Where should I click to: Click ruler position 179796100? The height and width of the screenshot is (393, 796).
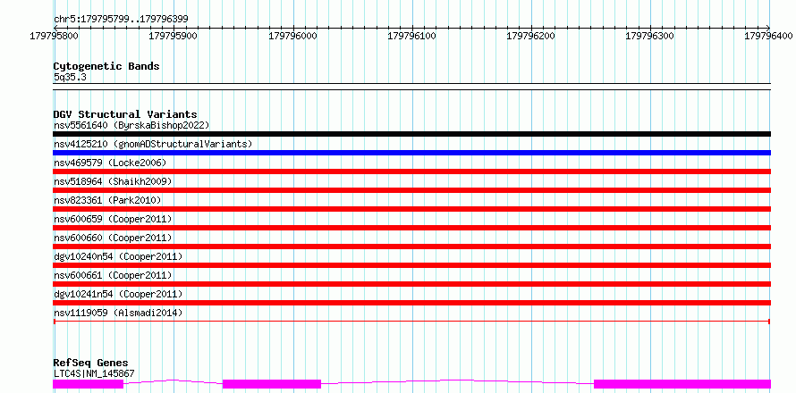click(412, 36)
